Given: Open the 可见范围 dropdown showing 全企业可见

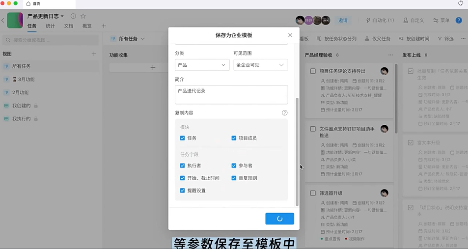Looking at the screenshot, I should [260, 65].
